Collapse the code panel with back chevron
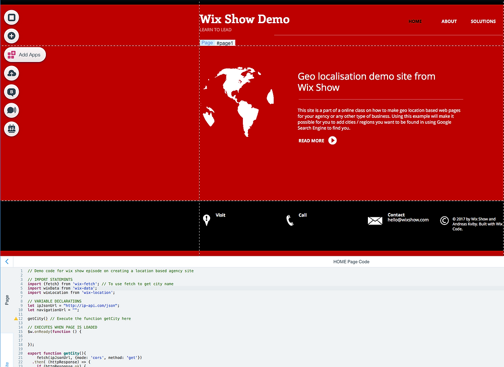This screenshot has height=367, width=504. tap(7, 262)
